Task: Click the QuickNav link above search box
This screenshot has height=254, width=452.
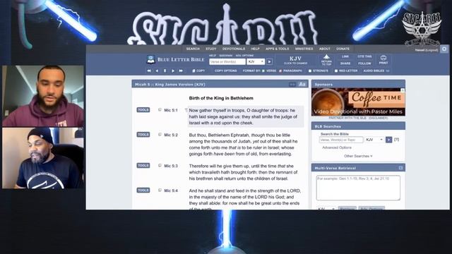Action: coord(226,56)
